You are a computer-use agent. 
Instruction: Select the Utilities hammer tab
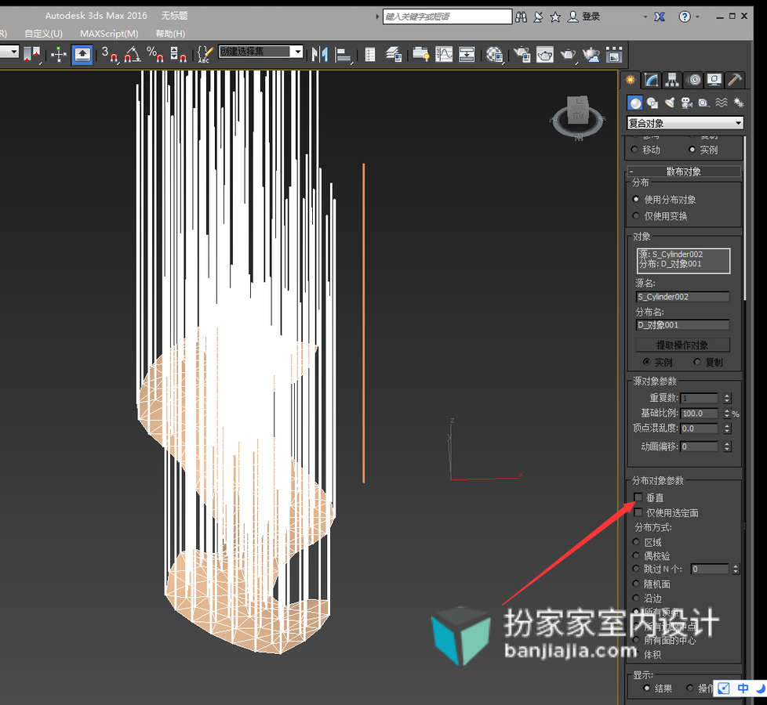(x=735, y=80)
